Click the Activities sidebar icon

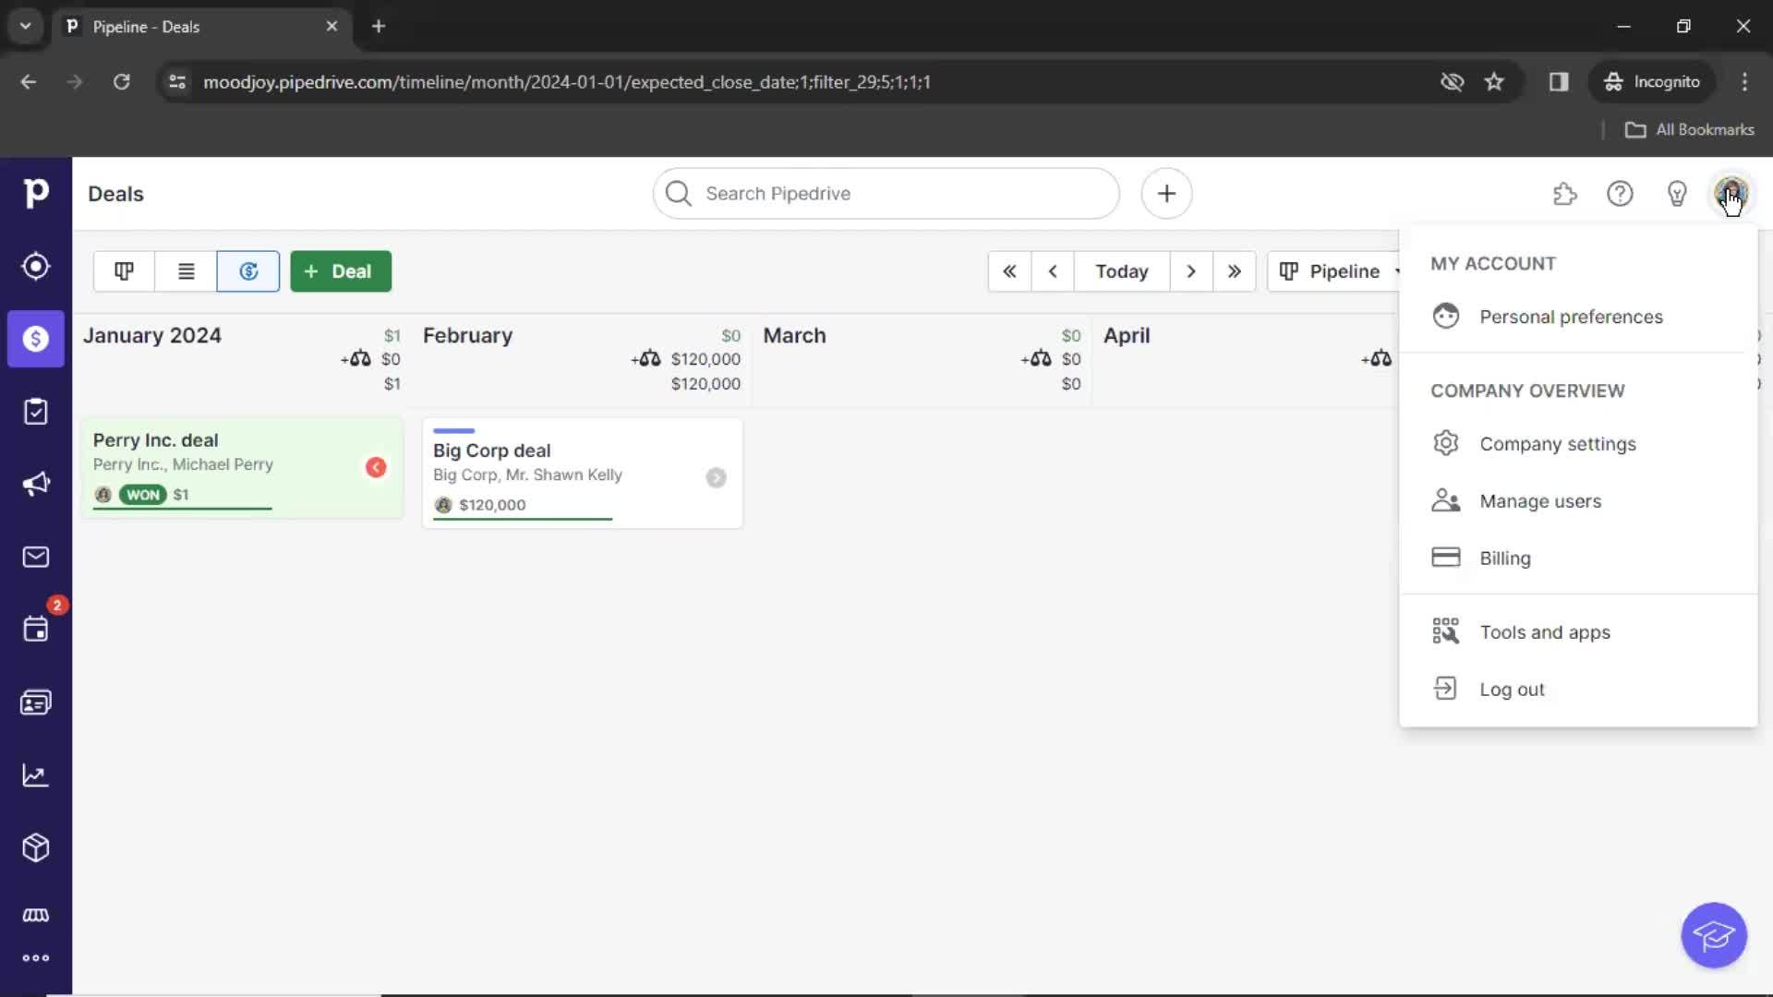[x=35, y=627]
